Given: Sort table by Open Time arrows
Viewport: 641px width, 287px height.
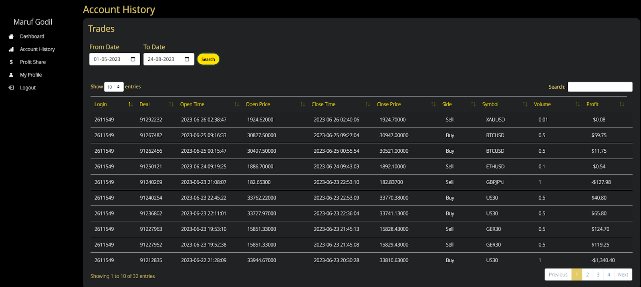Looking at the screenshot, I should click(x=237, y=104).
